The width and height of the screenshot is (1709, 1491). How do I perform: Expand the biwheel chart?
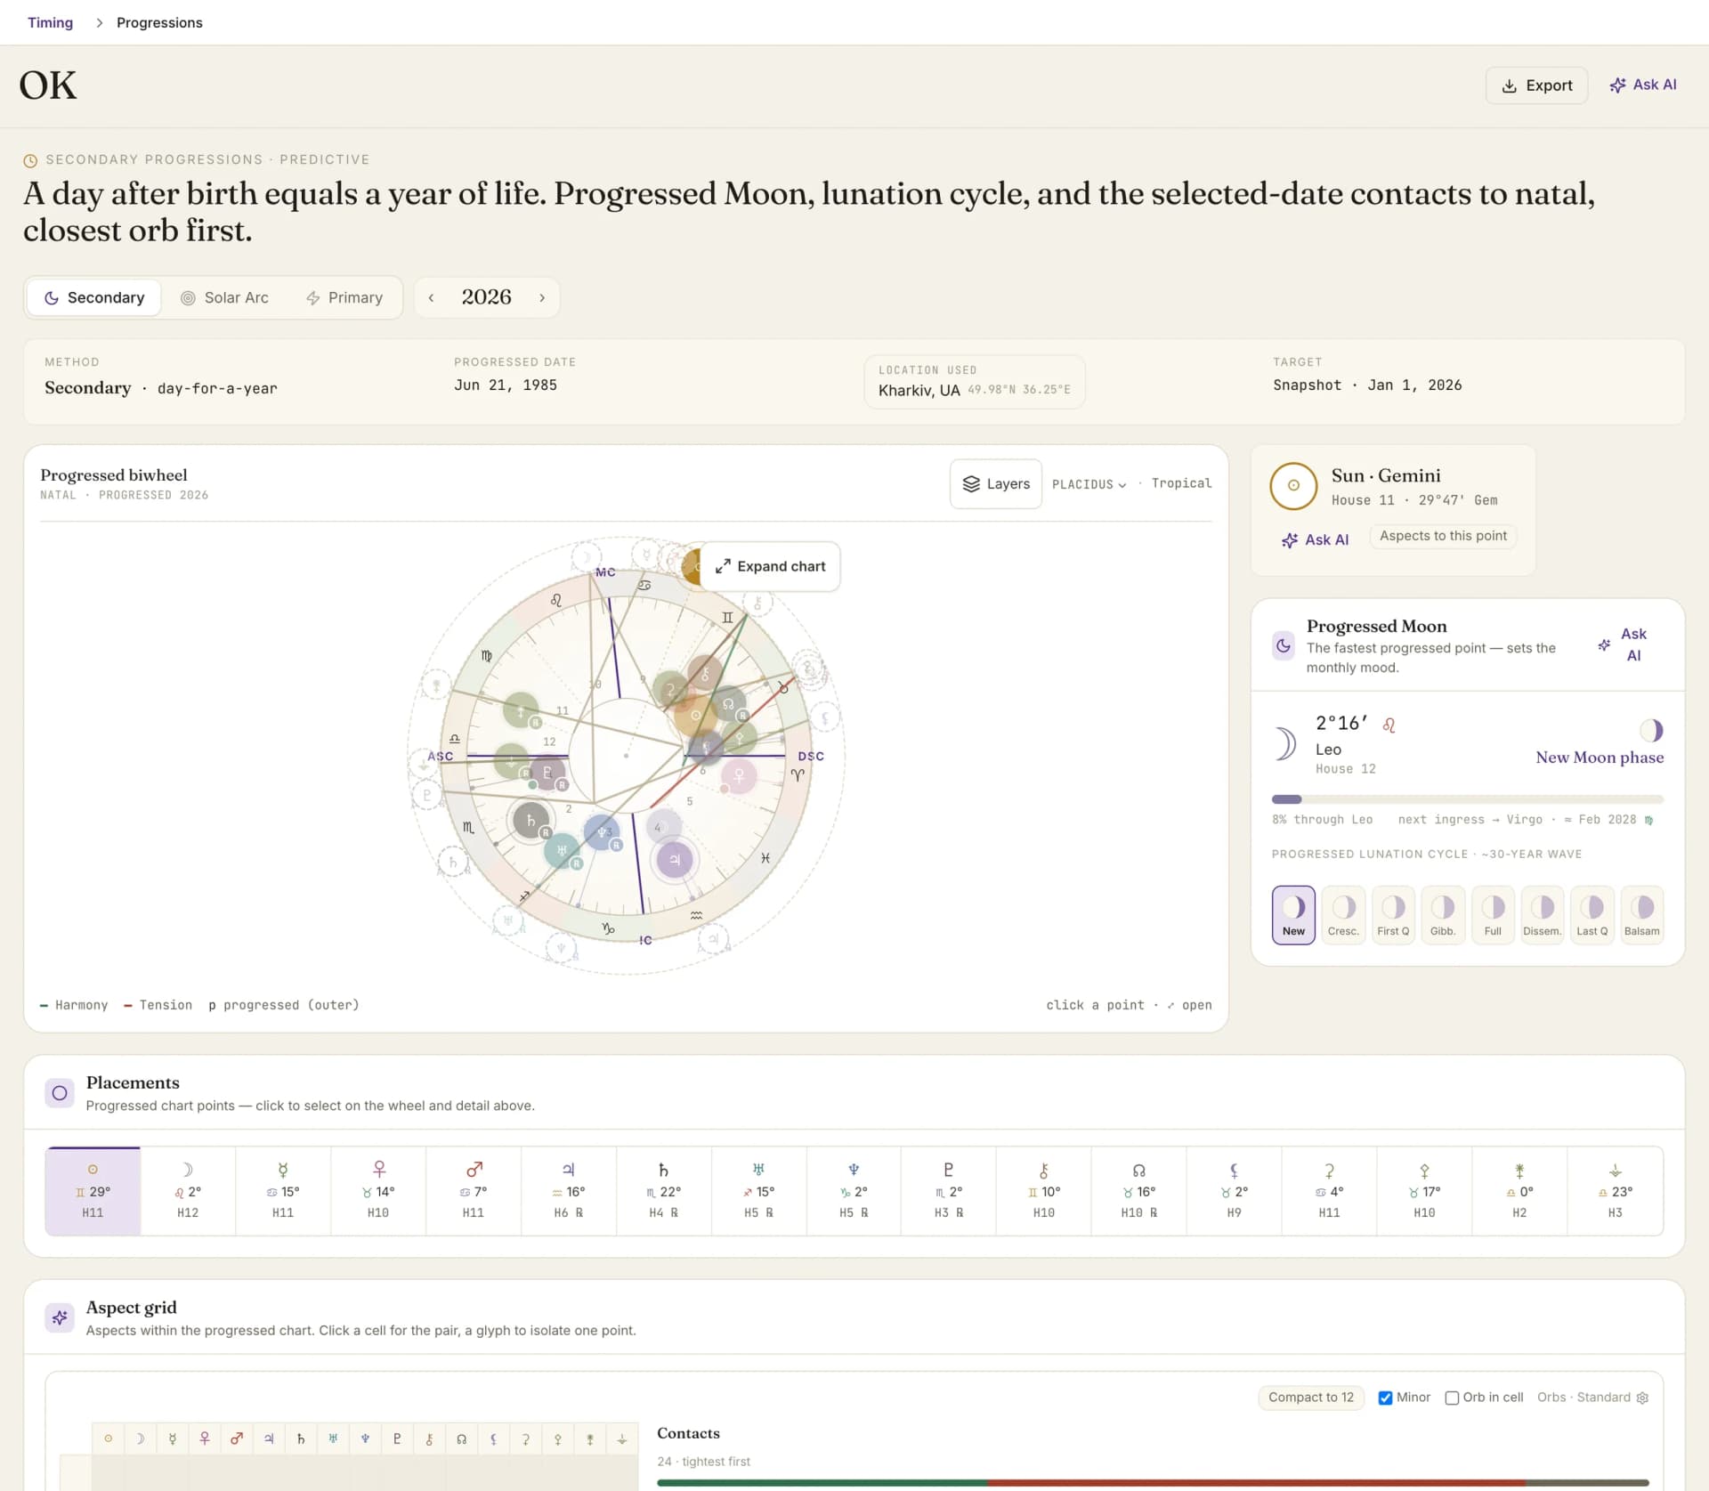(770, 566)
